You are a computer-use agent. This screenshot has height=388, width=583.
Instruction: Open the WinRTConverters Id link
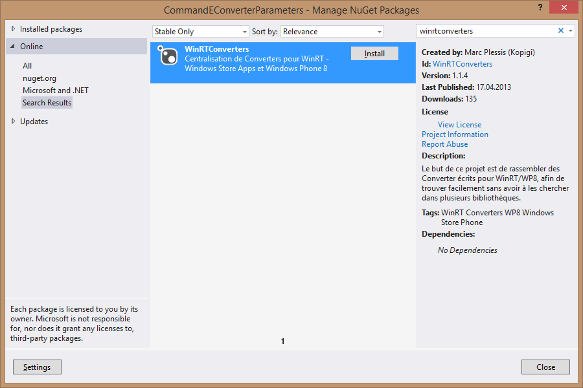pyautogui.click(x=463, y=64)
